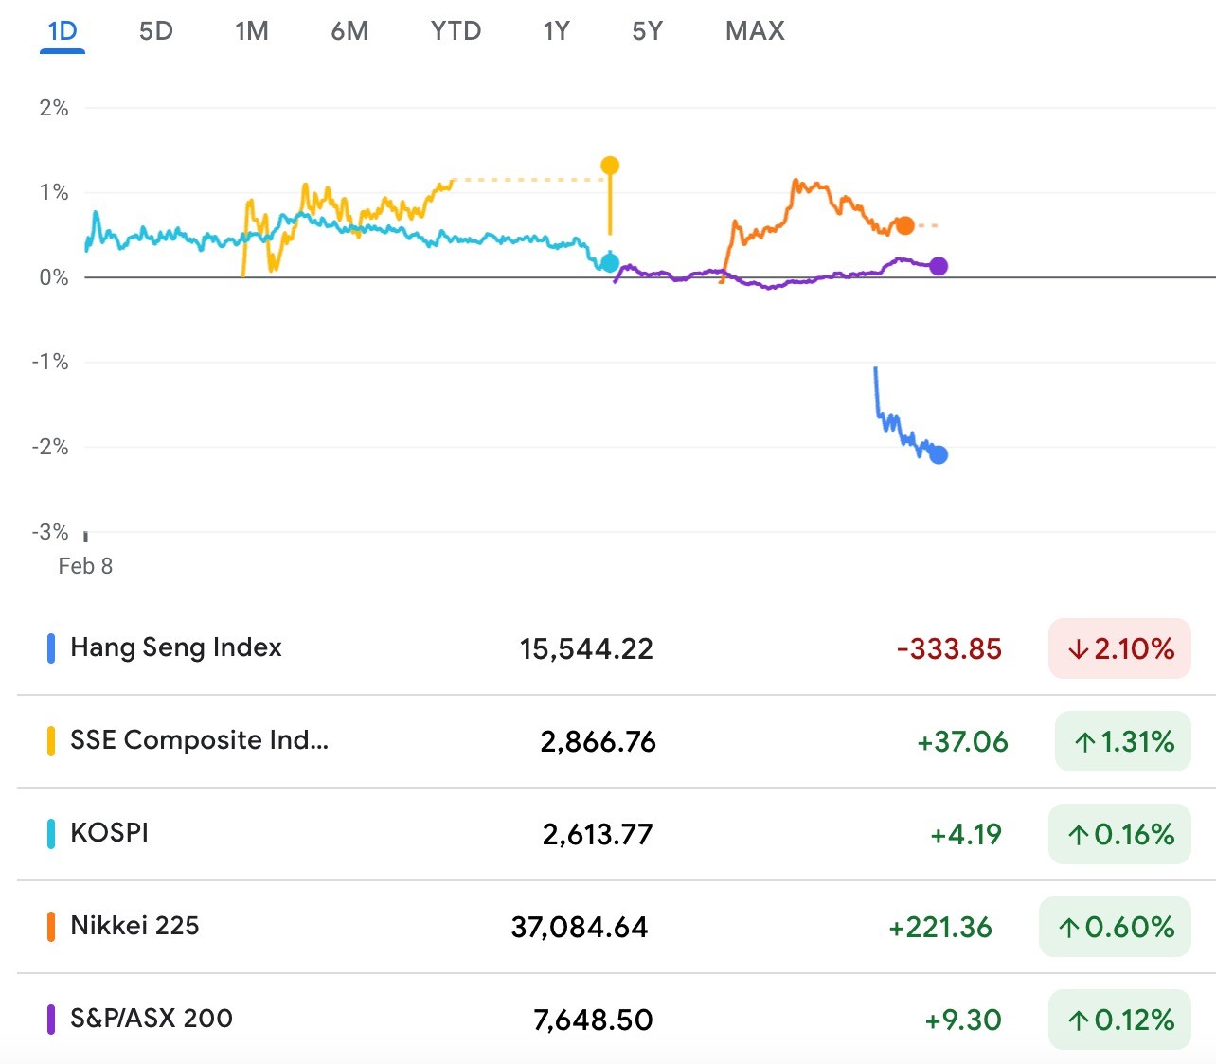Click the red 2.10% change badge

tap(1119, 648)
